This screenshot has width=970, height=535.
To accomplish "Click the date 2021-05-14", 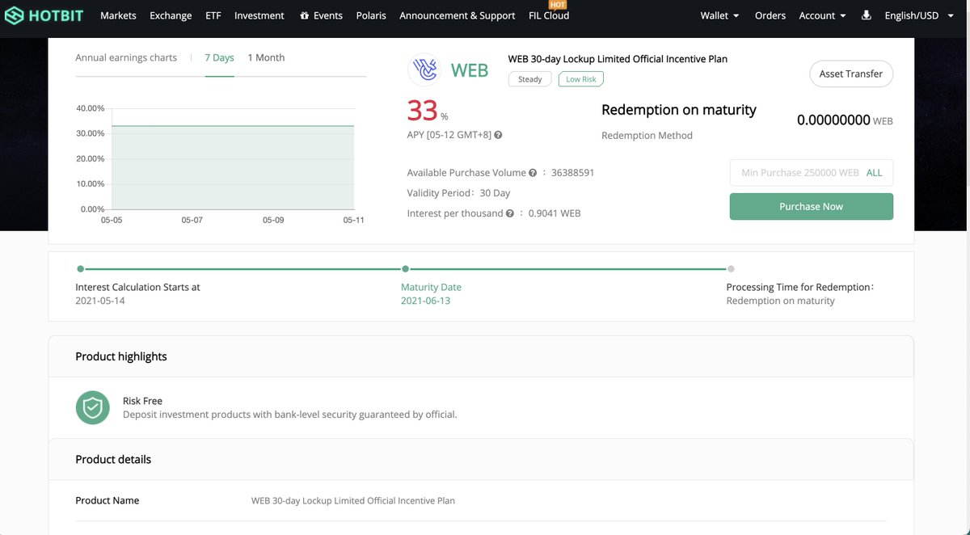I will point(101,301).
